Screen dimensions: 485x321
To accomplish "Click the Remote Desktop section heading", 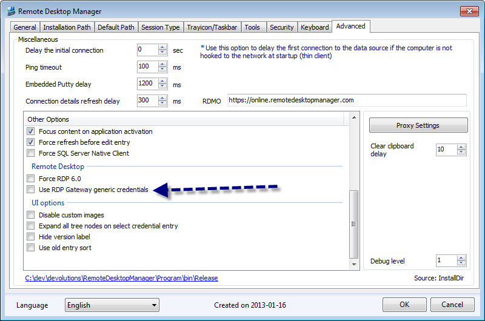I will click(58, 167).
